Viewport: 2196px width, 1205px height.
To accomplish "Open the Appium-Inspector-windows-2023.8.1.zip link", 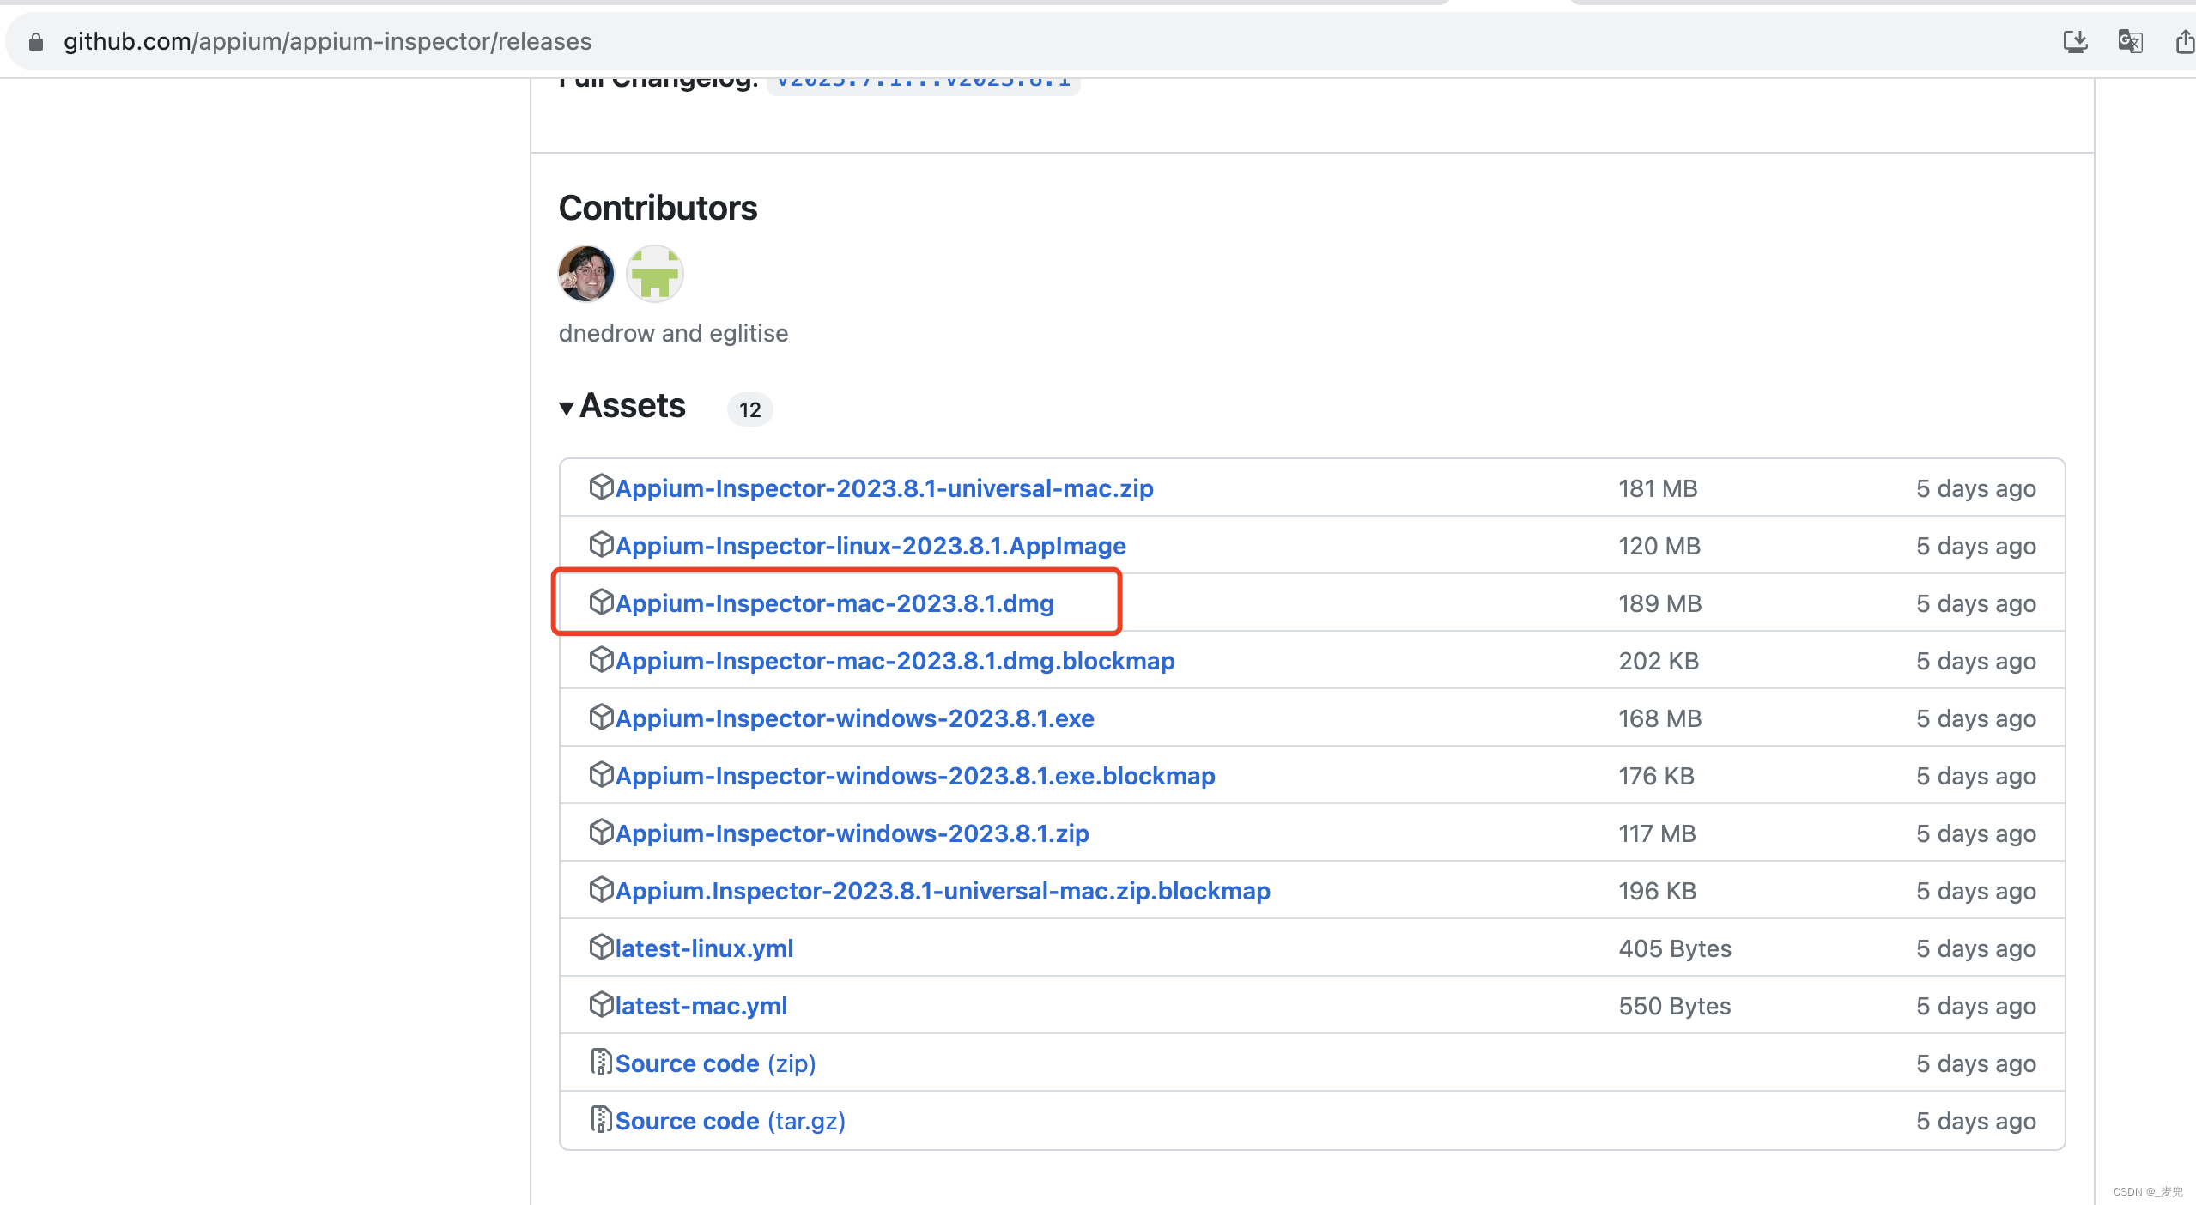I will pos(852,833).
